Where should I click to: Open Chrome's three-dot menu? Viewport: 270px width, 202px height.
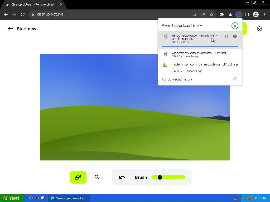[264, 14]
